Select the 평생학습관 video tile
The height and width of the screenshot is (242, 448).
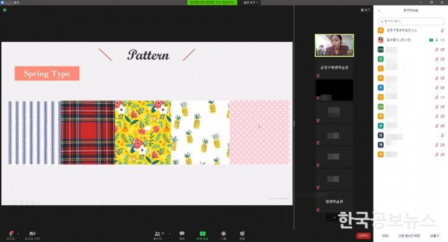point(334,201)
